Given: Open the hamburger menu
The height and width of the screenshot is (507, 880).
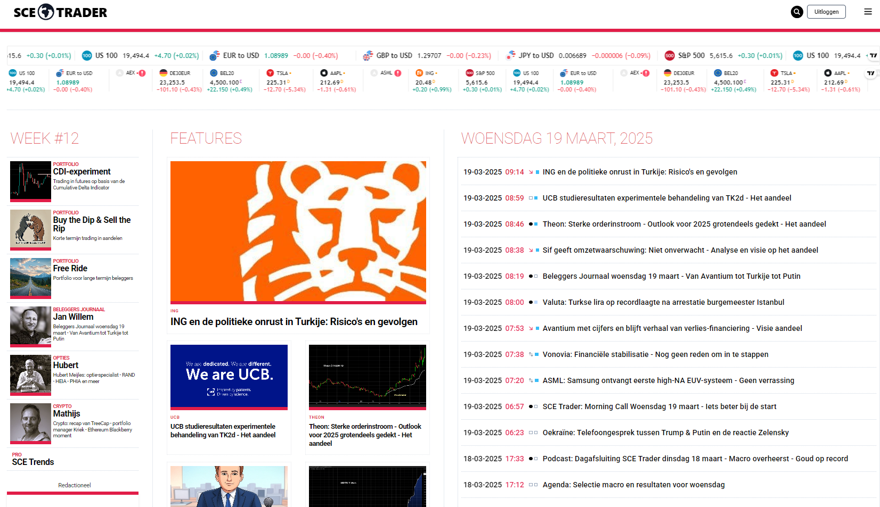Looking at the screenshot, I should (x=868, y=12).
